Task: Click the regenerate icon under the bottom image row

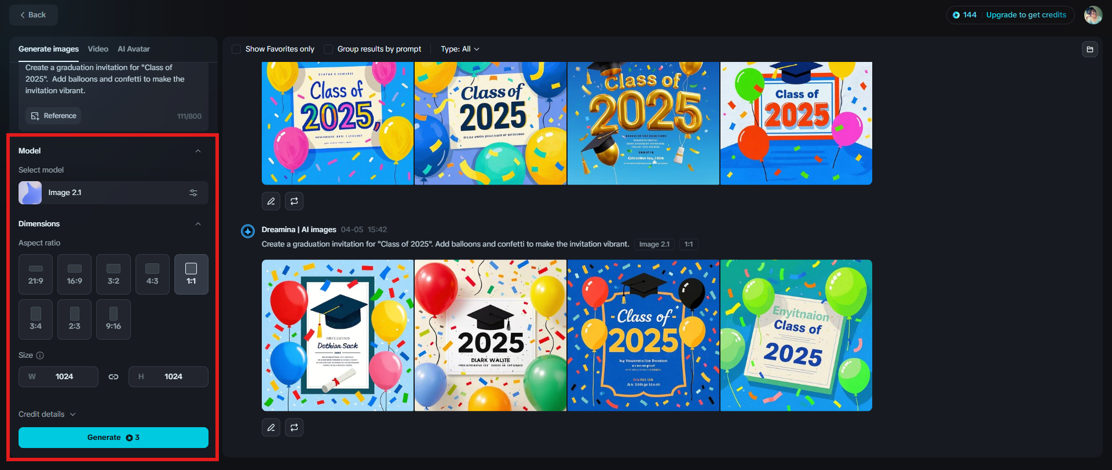Action: pos(294,427)
